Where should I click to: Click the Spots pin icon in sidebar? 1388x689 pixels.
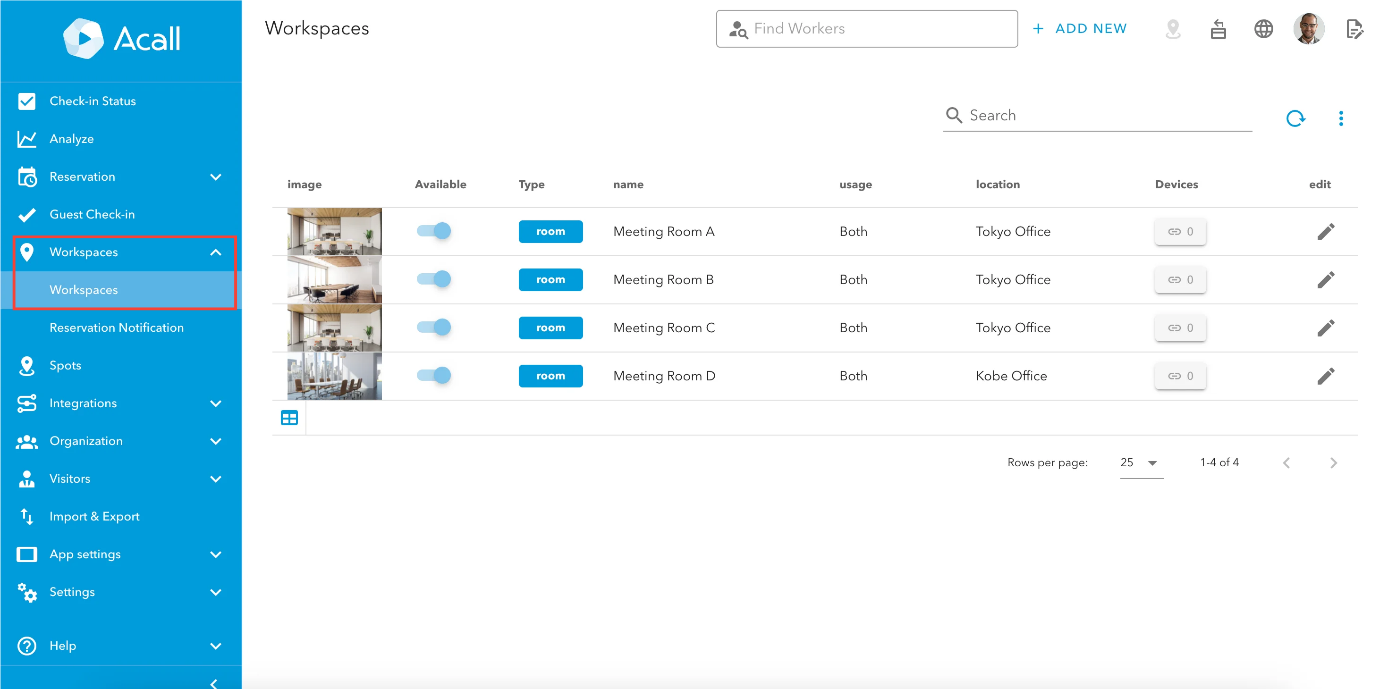[27, 365]
